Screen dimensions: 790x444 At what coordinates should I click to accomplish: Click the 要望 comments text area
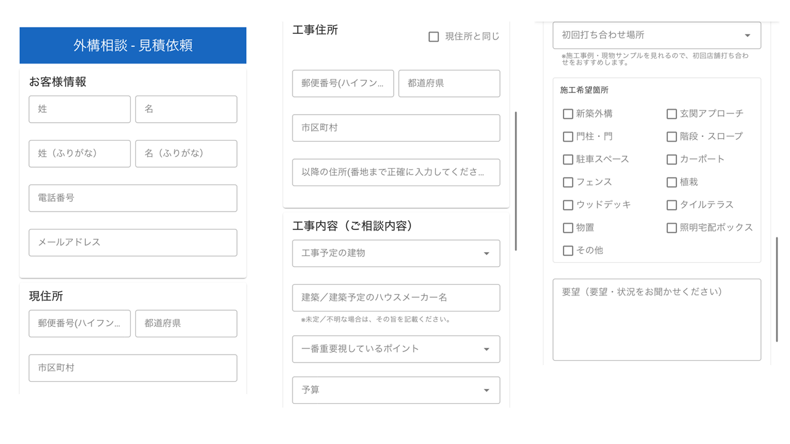(x=657, y=319)
